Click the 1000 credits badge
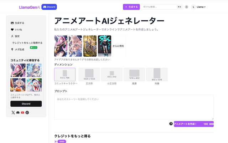Viewport: 228px width, 143px height. (62, 142)
